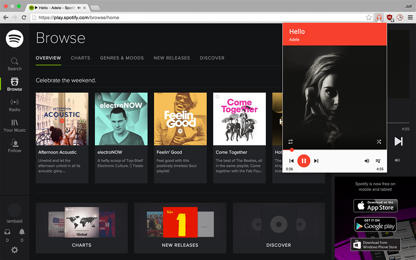Click the address bar URL

[79, 18]
